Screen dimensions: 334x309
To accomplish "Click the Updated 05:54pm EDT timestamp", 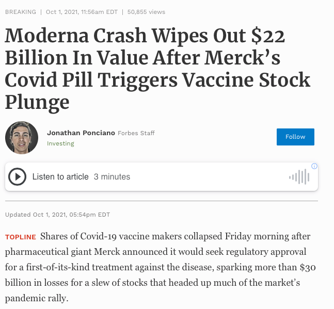I will click(x=57, y=215).
